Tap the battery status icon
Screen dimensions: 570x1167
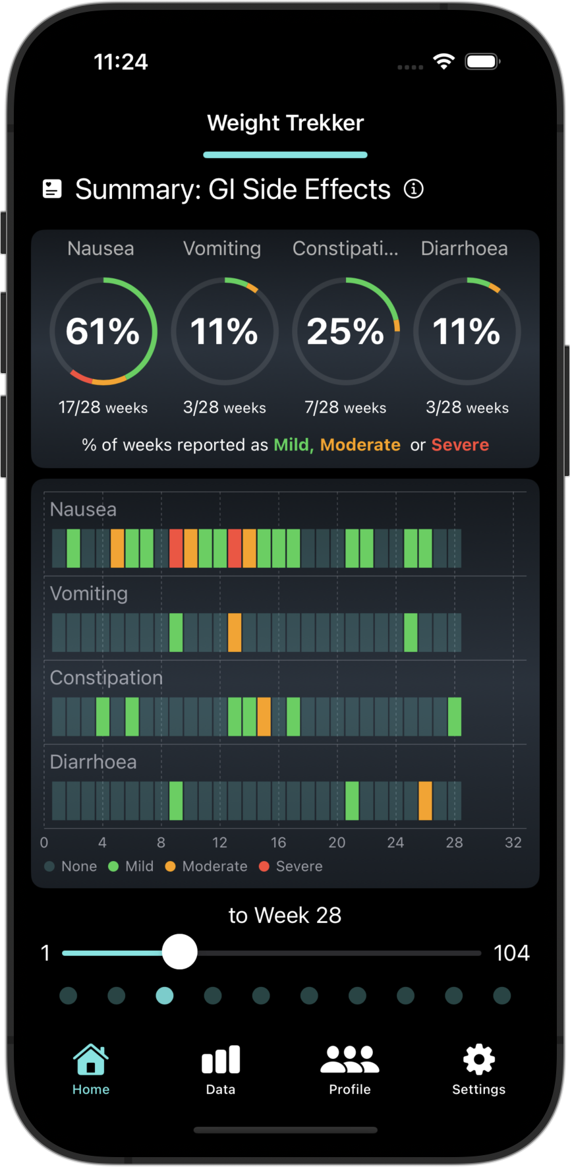click(x=482, y=62)
